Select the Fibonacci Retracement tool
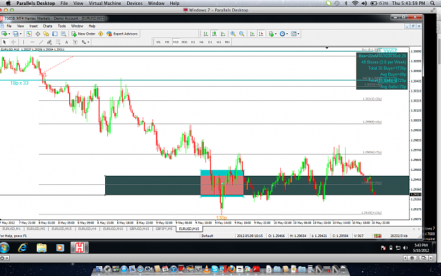 (x=58, y=42)
